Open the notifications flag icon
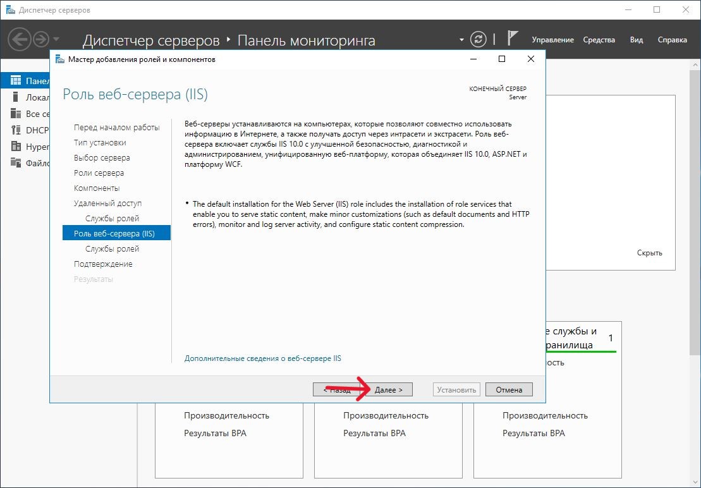The image size is (701, 488). 513,39
